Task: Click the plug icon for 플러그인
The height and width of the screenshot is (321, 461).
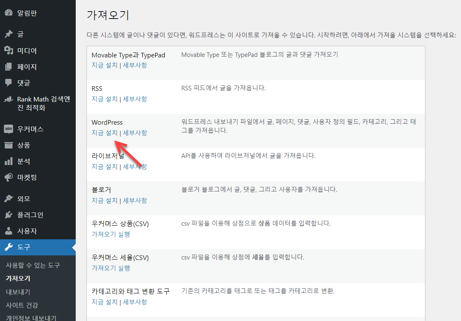Action: click(9, 215)
